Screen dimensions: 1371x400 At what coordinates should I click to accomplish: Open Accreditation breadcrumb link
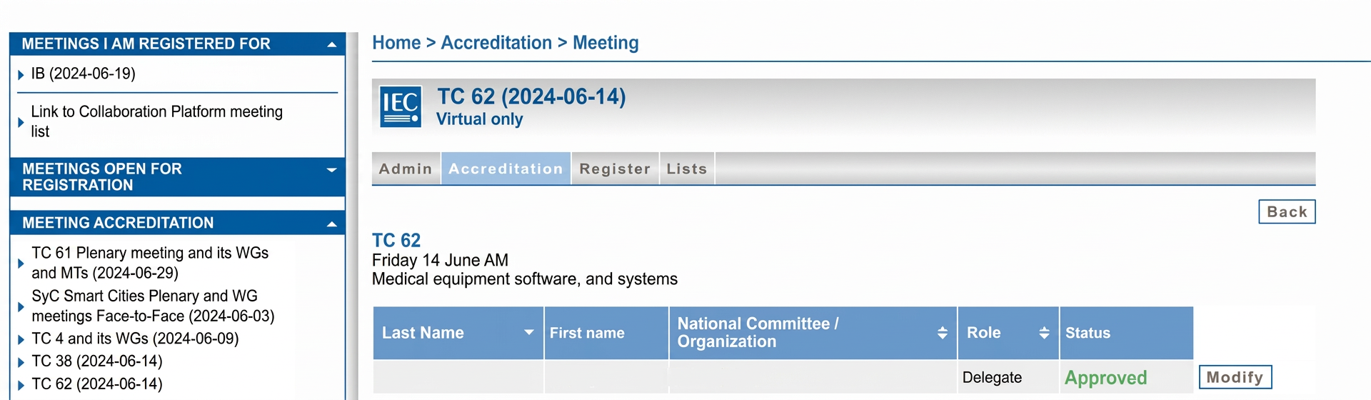[496, 43]
